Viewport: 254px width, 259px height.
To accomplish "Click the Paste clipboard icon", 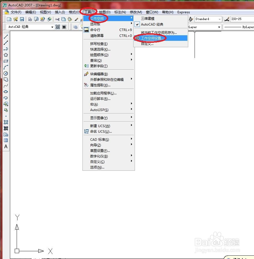I will (x=70, y=19).
